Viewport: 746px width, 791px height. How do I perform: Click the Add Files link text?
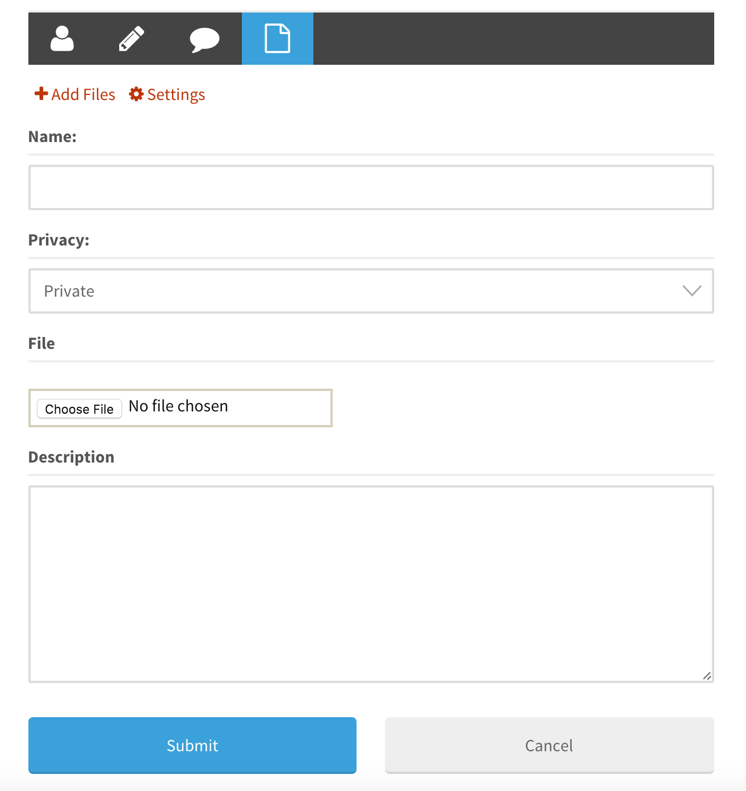(x=83, y=94)
